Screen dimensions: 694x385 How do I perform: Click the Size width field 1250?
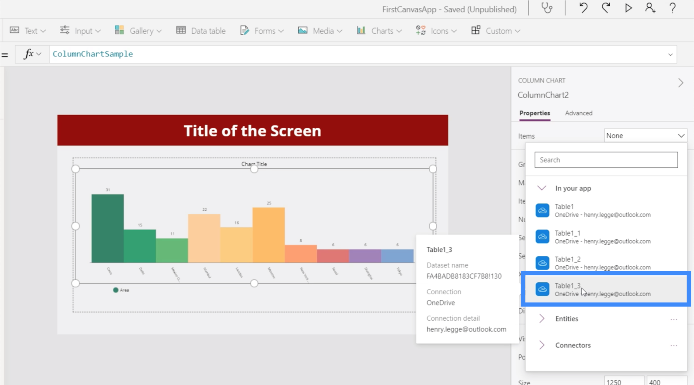pyautogui.click(x=624, y=381)
